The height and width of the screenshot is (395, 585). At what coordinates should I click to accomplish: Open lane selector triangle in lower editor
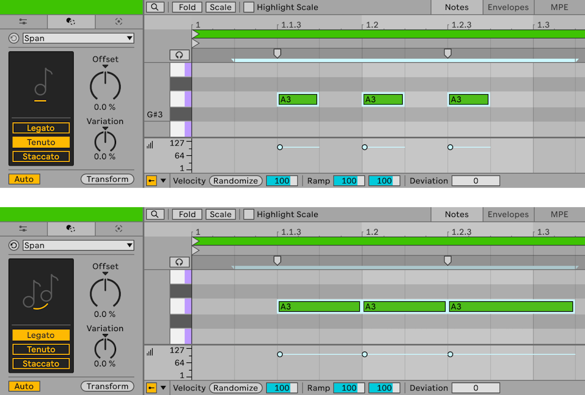tap(163, 388)
